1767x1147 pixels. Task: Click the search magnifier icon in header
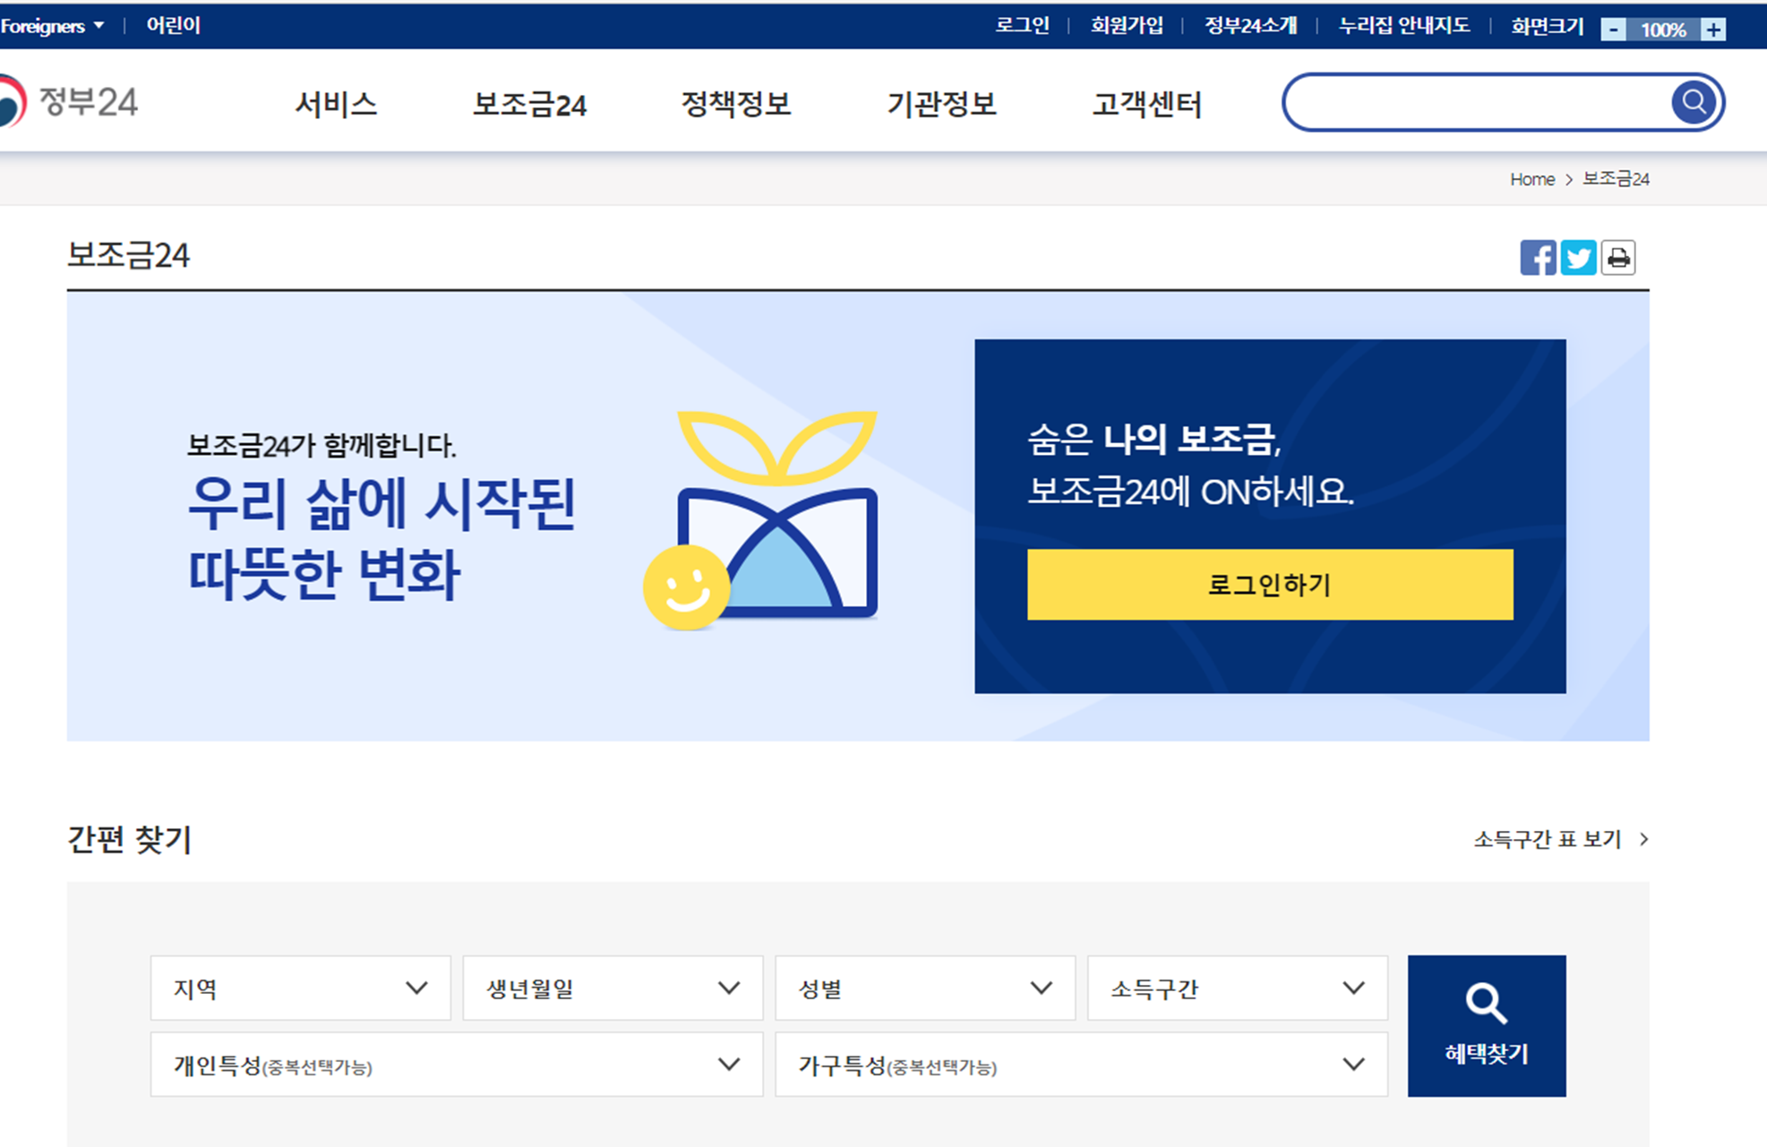pyautogui.click(x=1693, y=102)
